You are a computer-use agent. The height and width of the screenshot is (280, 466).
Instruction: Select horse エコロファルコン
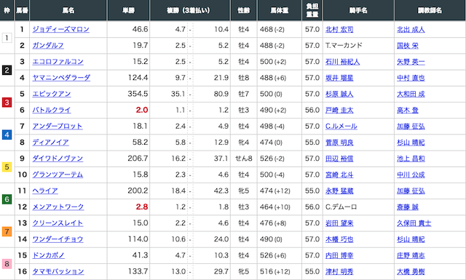58,62
